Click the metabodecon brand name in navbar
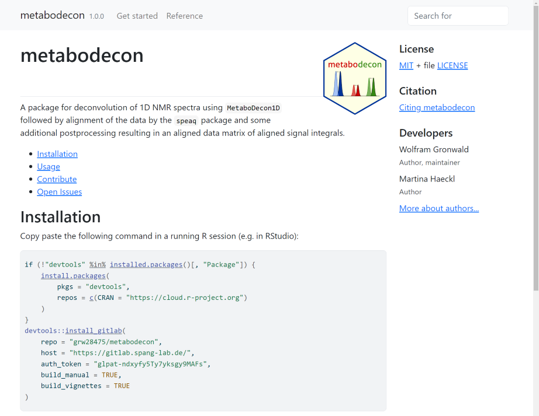Screen dimensions: 539x416 [52, 16]
